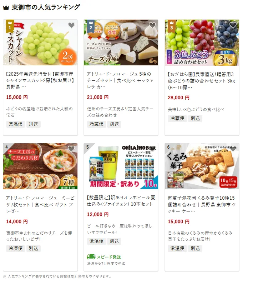Click the crown icon beside 東御市の人気ランキング

pos(6,8)
